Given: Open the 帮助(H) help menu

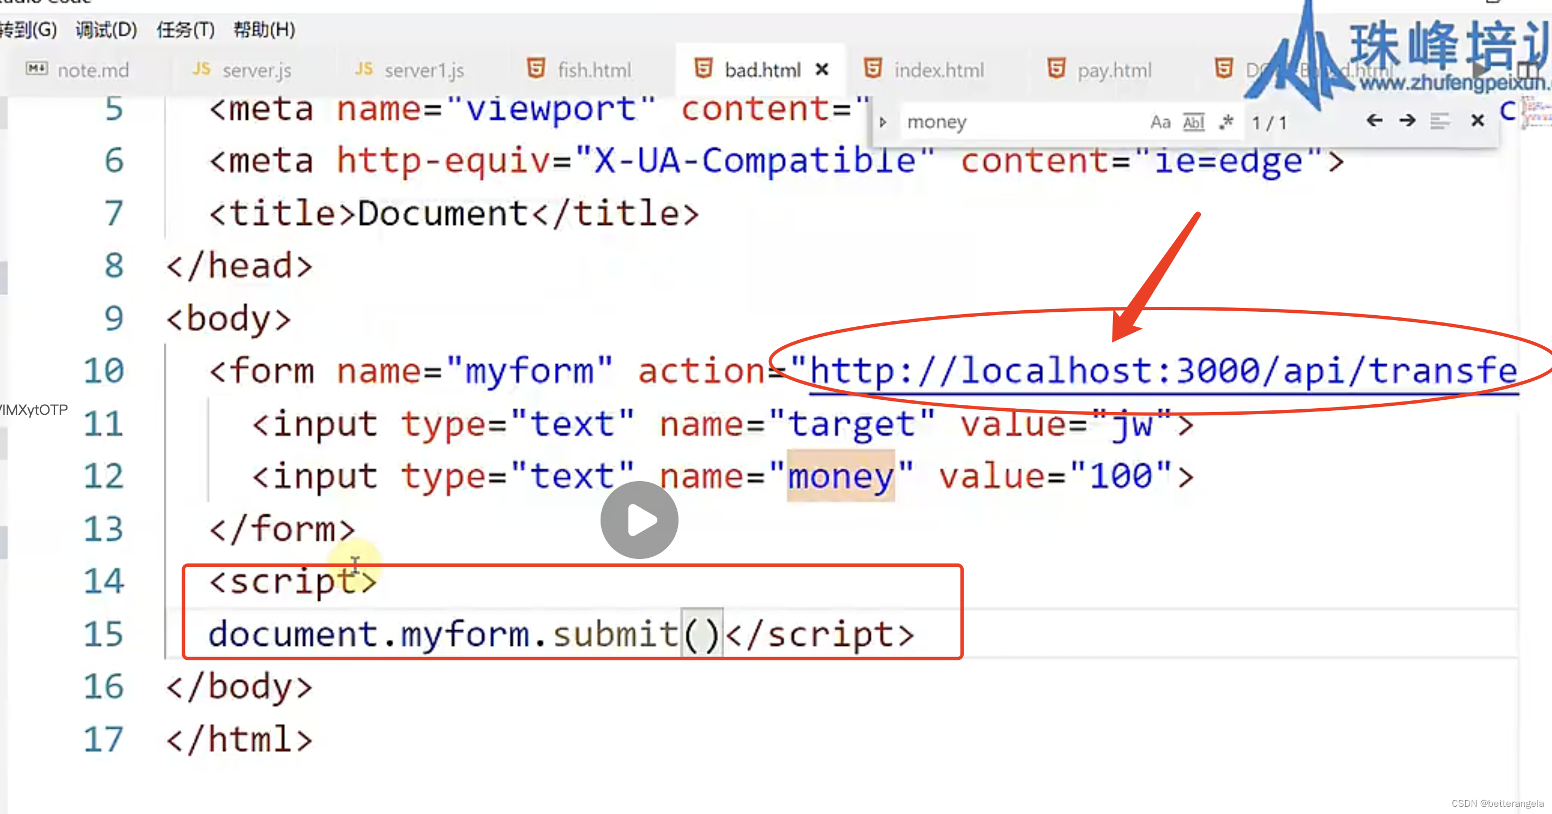Looking at the screenshot, I should pyautogui.click(x=264, y=29).
